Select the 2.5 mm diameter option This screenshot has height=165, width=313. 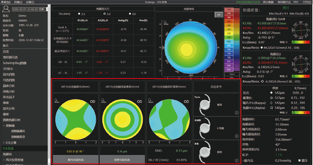[79, 14]
